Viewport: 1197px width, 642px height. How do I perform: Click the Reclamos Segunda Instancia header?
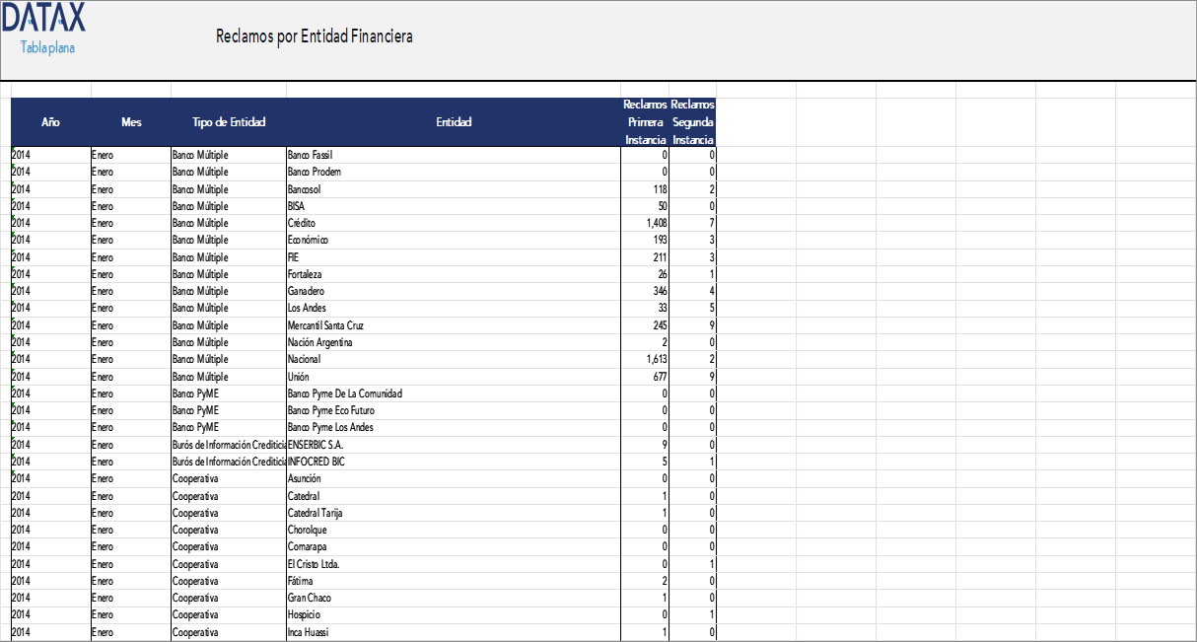click(x=692, y=122)
